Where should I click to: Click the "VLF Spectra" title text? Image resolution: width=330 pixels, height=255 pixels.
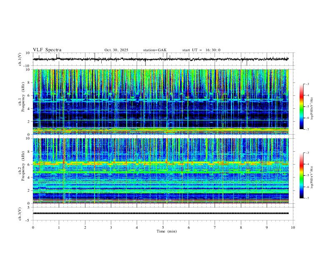[47, 50]
